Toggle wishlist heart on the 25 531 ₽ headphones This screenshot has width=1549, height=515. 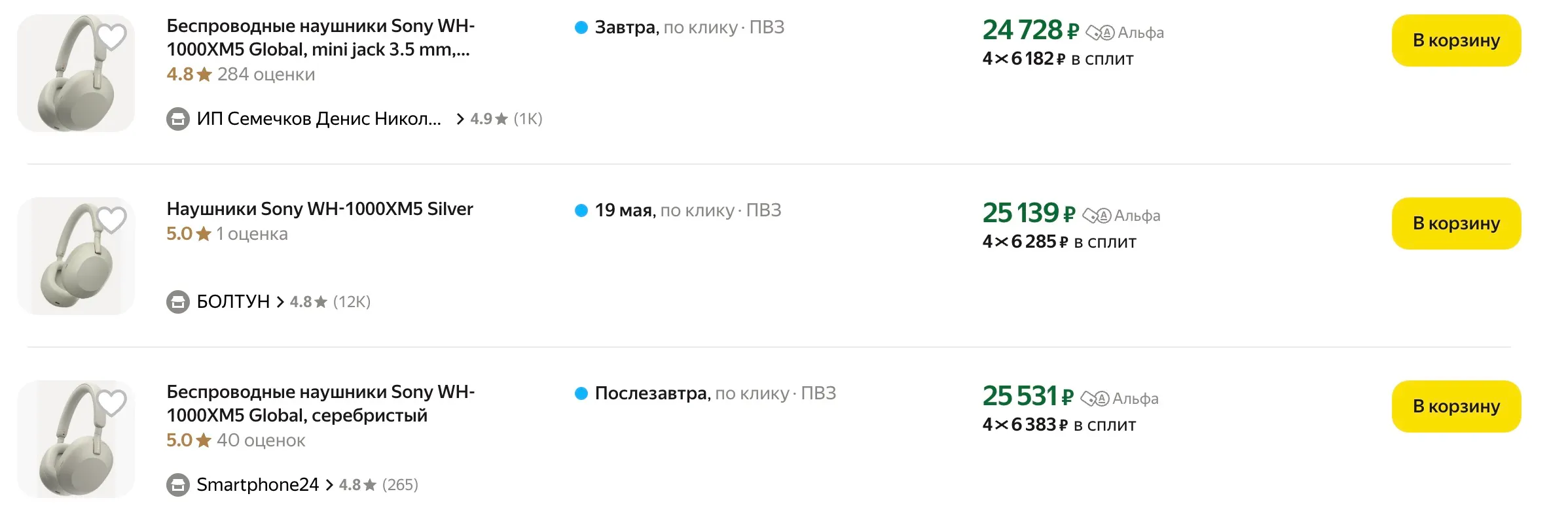(112, 403)
